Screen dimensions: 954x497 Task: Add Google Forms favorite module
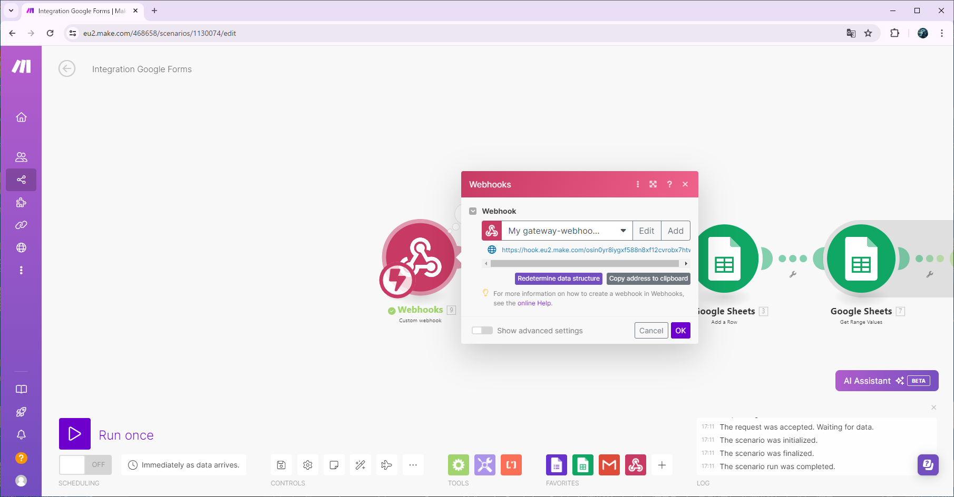(x=557, y=465)
